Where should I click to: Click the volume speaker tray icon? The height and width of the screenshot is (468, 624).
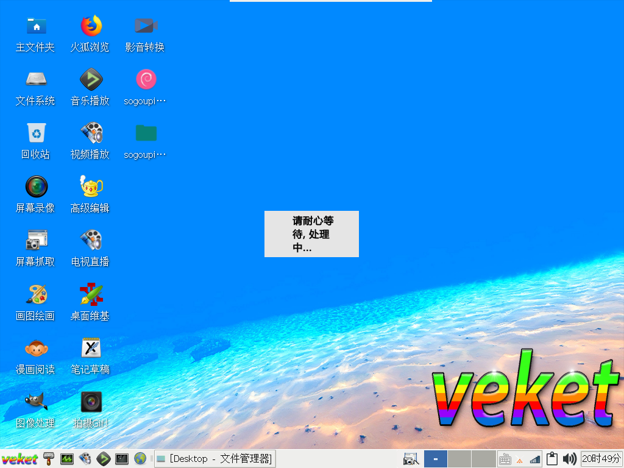point(570,459)
